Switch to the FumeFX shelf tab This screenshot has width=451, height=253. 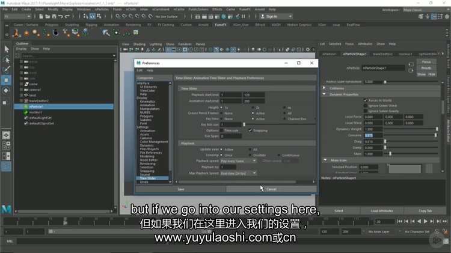click(x=221, y=25)
